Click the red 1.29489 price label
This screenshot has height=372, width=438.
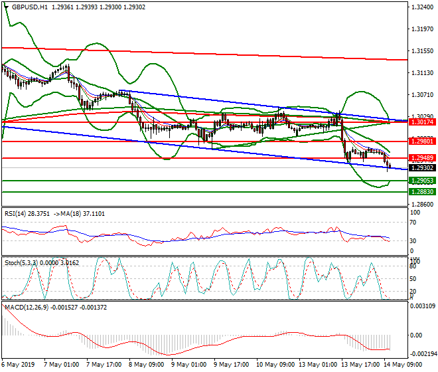tap(422, 158)
